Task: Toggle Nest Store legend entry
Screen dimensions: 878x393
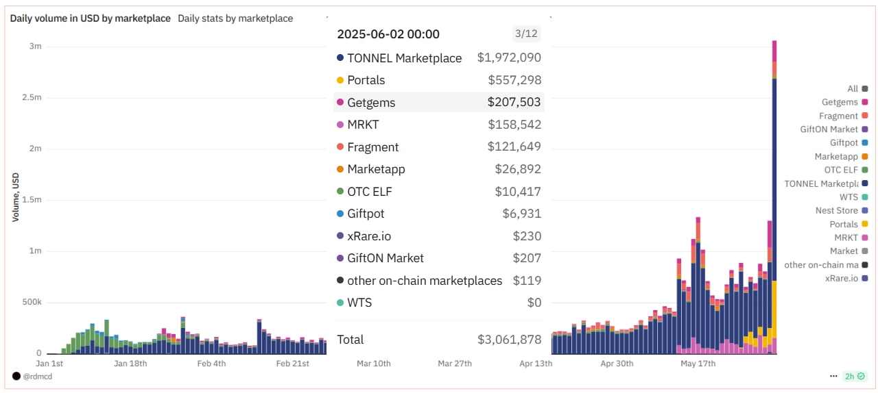Action: [842, 210]
